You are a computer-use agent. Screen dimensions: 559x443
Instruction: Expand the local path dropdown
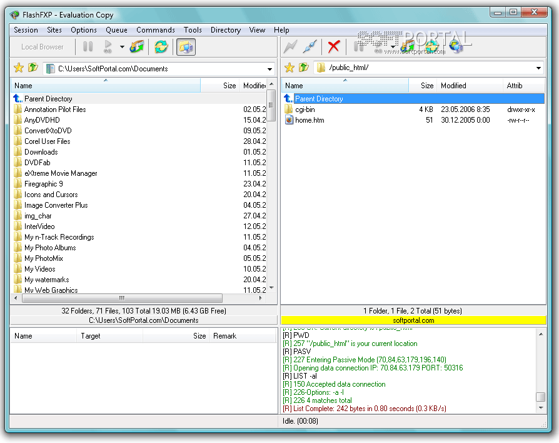pos(270,69)
